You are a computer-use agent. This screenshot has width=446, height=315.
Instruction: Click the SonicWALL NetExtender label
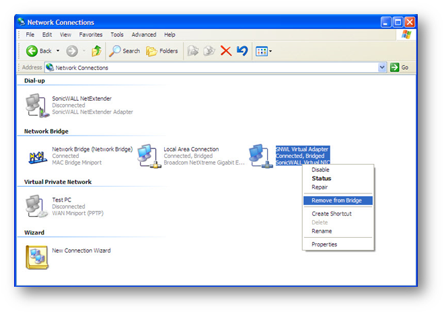(x=81, y=99)
